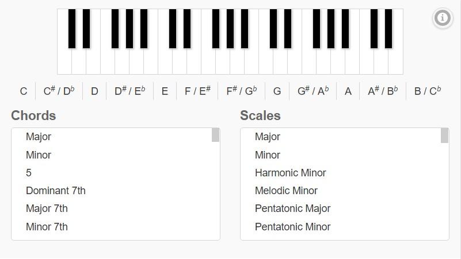The image size is (461, 259).
Task: Open the info icon button
Action: (442, 18)
